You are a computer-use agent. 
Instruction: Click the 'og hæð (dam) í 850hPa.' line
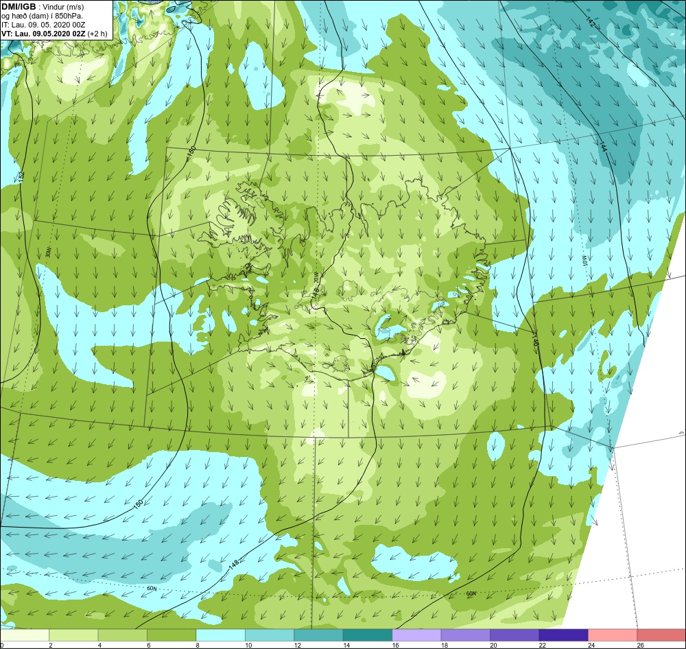42,16
